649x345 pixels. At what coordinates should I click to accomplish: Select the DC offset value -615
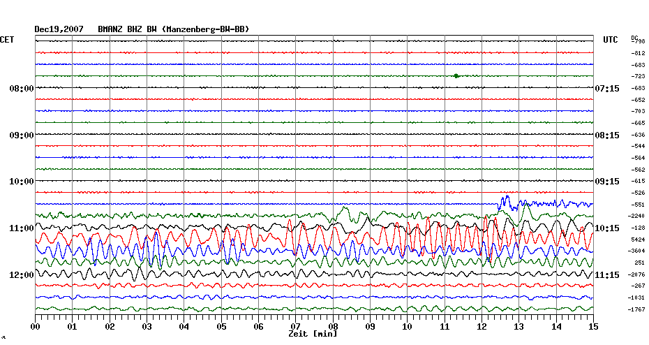(x=638, y=182)
